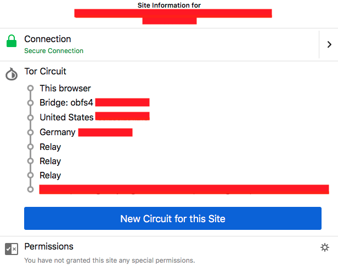Image resolution: width=338 pixels, height=272 pixels.
Task: Click the This browser node circle
Action: click(30, 88)
